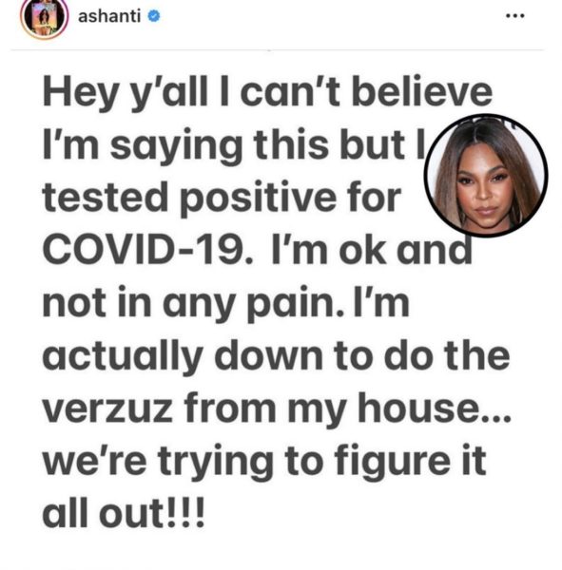Click the words 'from my house...'
Image resolution: width=562 pixels, height=570 pixels.
(348, 408)
